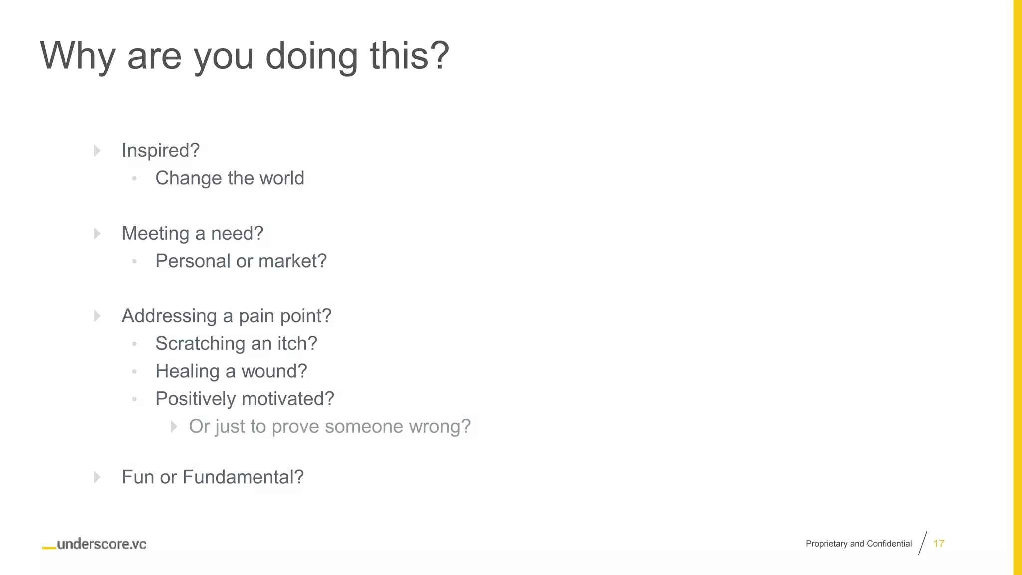Click the dot bullet beside Change the world
The image size is (1022, 575).
click(x=134, y=178)
